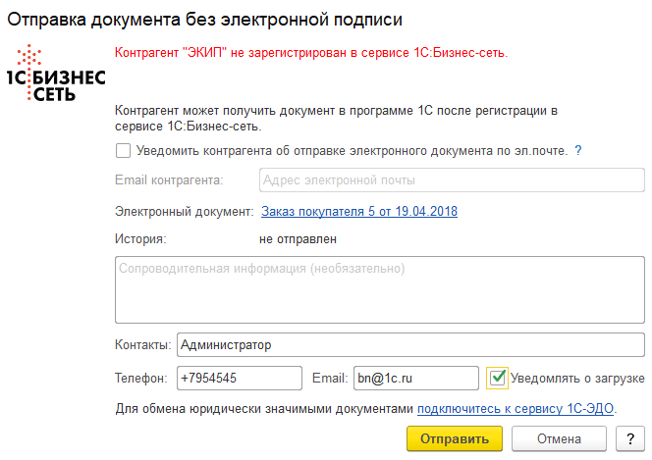This screenshot has width=652, height=460.
Task: Uncheck the Уведомлять о загрузке checkbox
Action: pos(499,378)
